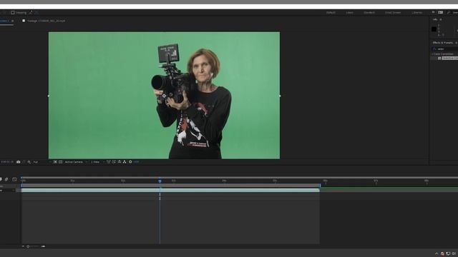The image size is (458, 257).
Task: Click the blue exposure value
Action: coord(136,162)
